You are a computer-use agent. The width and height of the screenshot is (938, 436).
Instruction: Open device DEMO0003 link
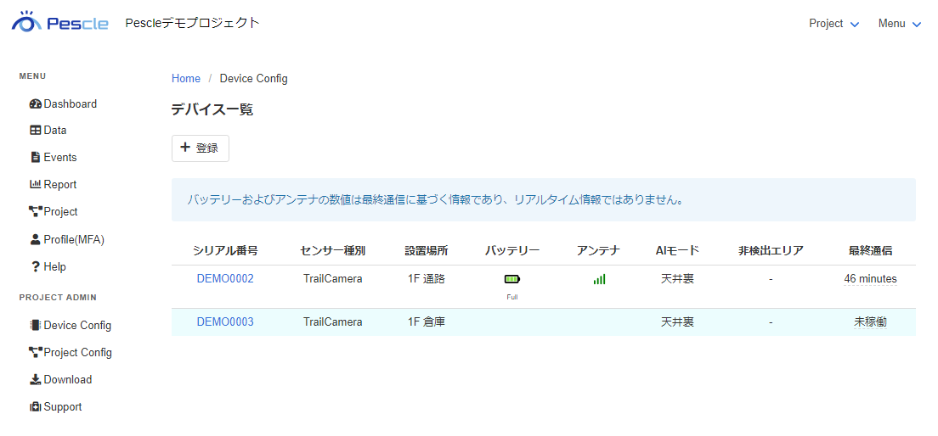pos(225,322)
